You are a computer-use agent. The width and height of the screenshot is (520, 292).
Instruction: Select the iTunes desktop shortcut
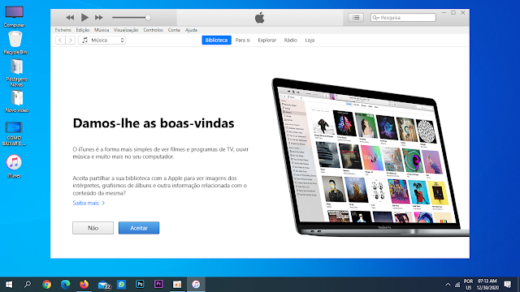tap(14, 165)
